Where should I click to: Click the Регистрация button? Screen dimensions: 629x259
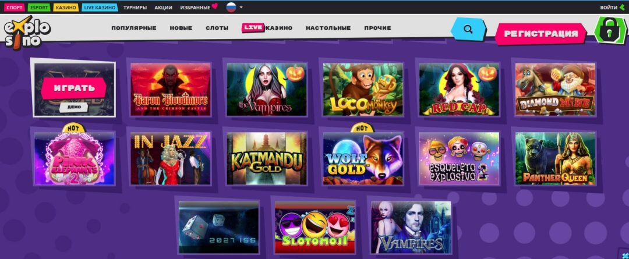pos(540,34)
